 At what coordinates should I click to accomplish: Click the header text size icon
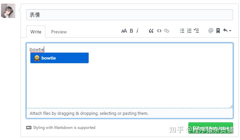(124, 31)
